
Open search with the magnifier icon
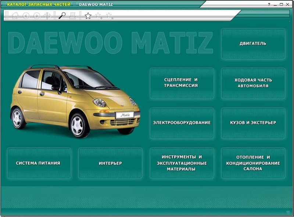tap(62, 15)
